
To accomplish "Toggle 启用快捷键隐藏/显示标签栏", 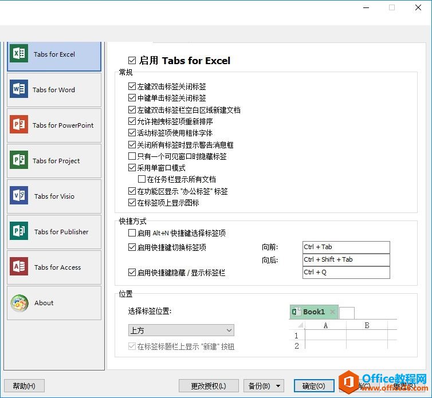I will pos(132,273).
